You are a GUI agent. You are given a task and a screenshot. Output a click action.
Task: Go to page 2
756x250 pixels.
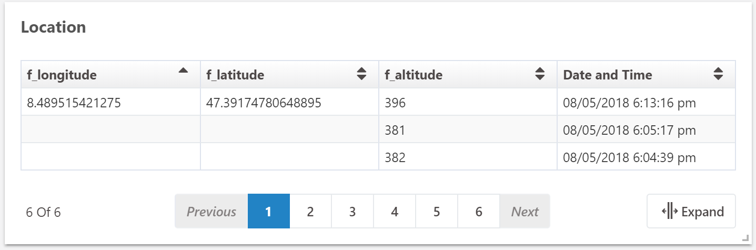(310, 212)
